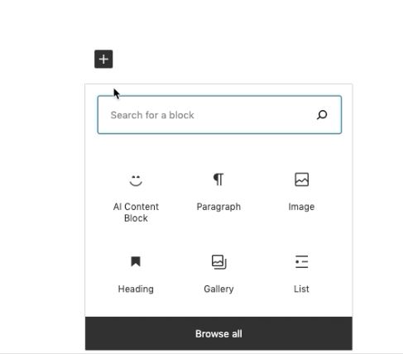Open the Browse all blocks button
The width and height of the screenshot is (403, 354).
click(218, 333)
